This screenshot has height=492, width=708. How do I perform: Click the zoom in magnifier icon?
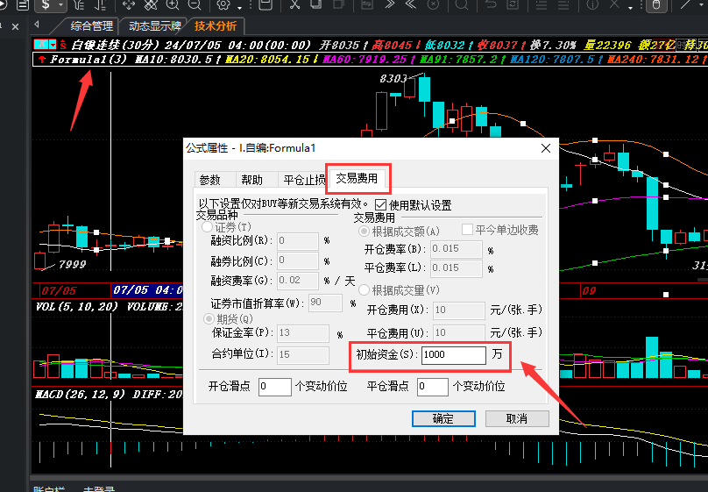(x=173, y=5)
